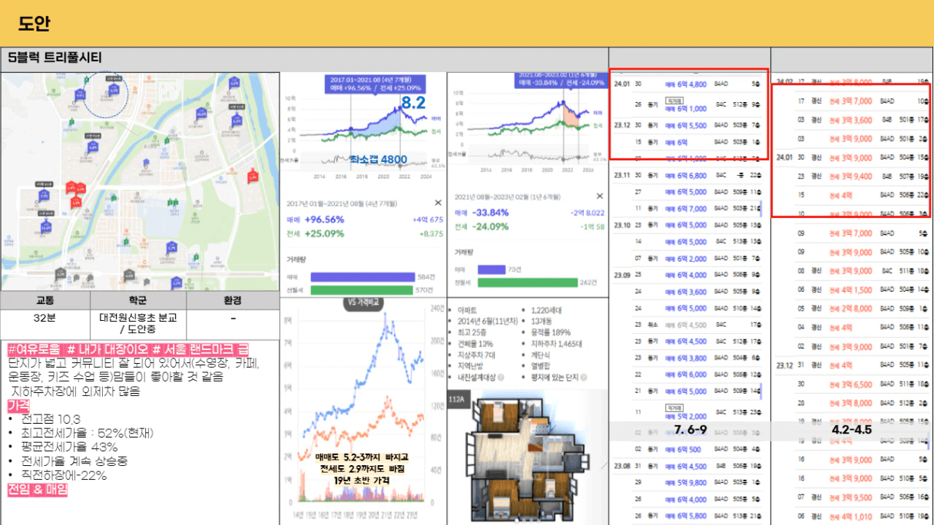Select the 112A floor plan label
The height and width of the screenshot is (525, 934).
pos(459,398)
